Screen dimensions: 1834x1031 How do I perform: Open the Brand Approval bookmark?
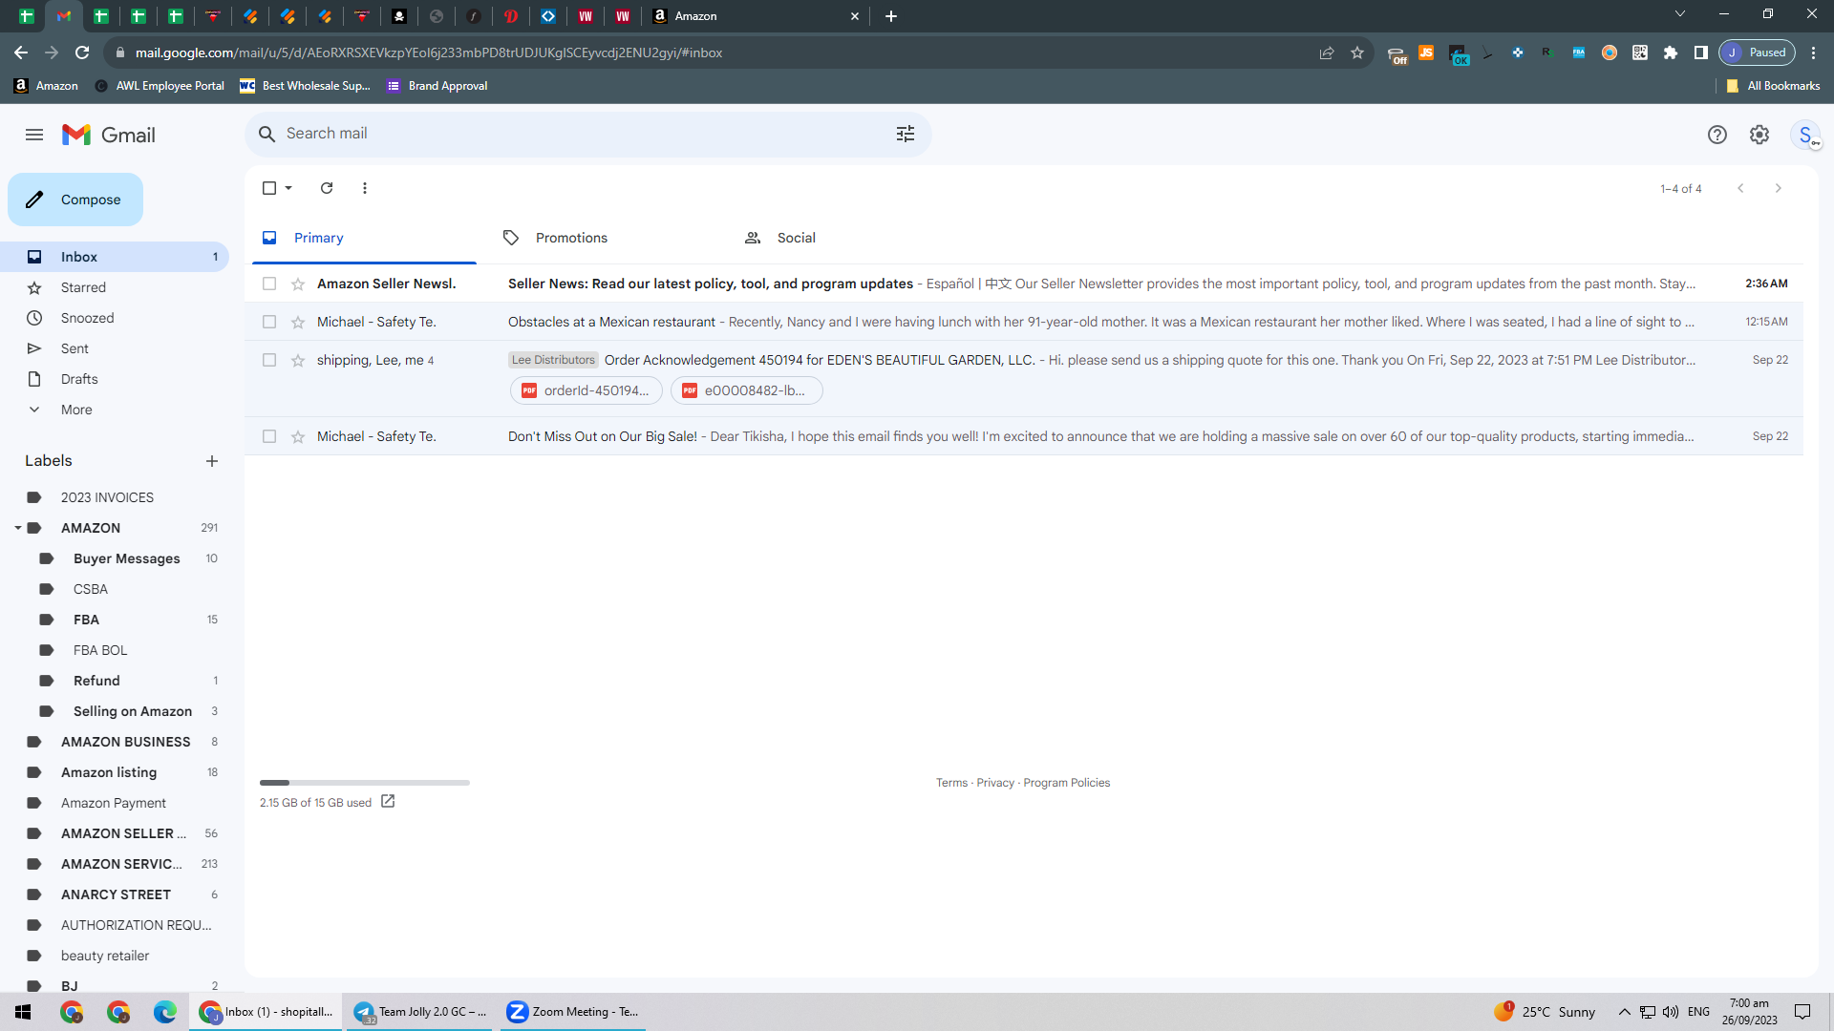[437, 86]
